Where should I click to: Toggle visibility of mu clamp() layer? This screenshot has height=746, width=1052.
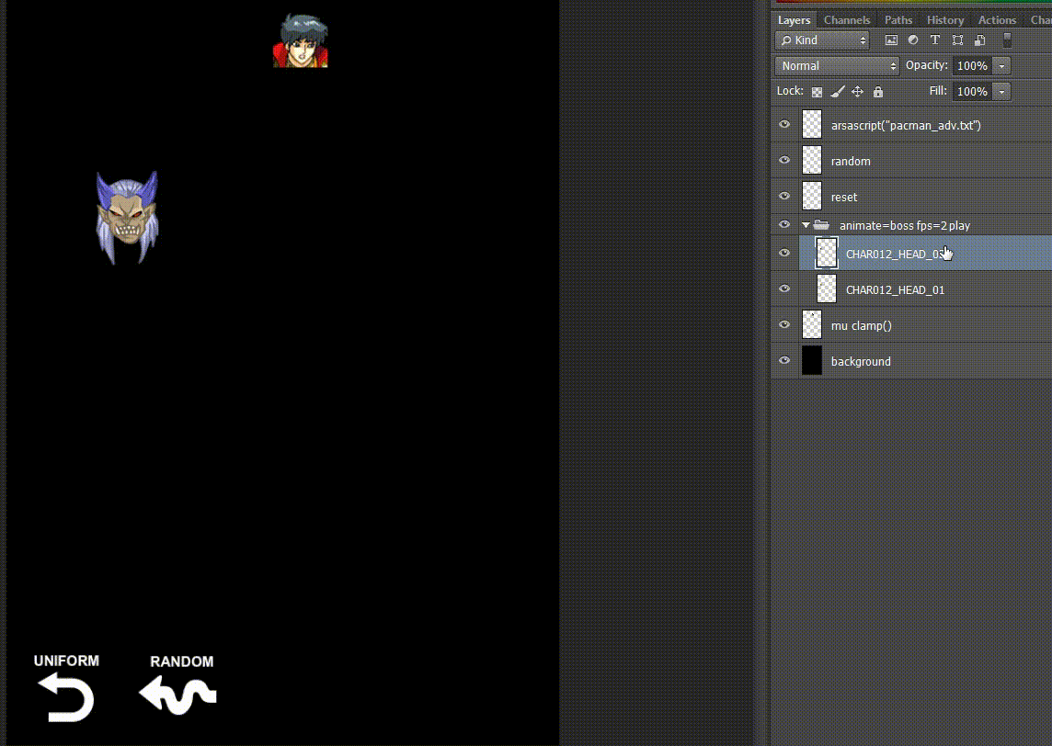click(x=784, y=324)
